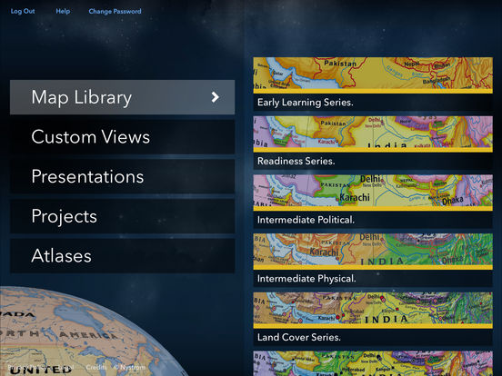Click the Early Learning Series. label
The height and width of the screenshot is (376, 502).
305,103
